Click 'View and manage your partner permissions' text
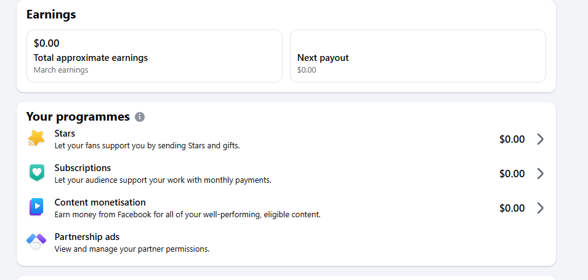Image resolution: width=588 pixels, height=280 pixels. [132, 249]
